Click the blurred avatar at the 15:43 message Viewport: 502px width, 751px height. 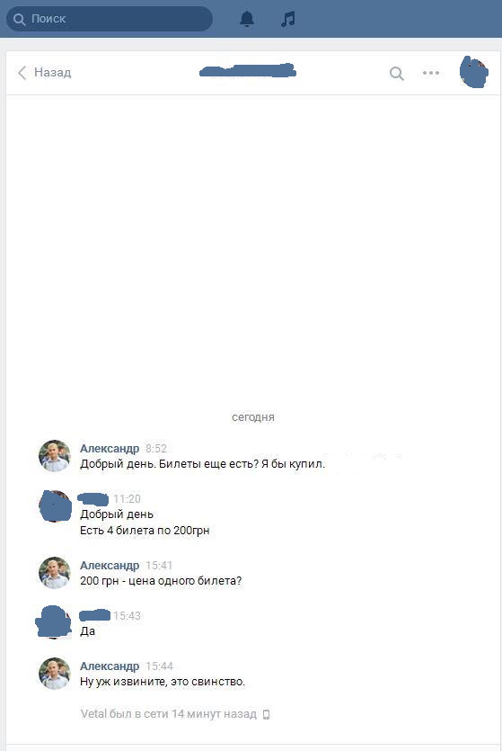54,622
